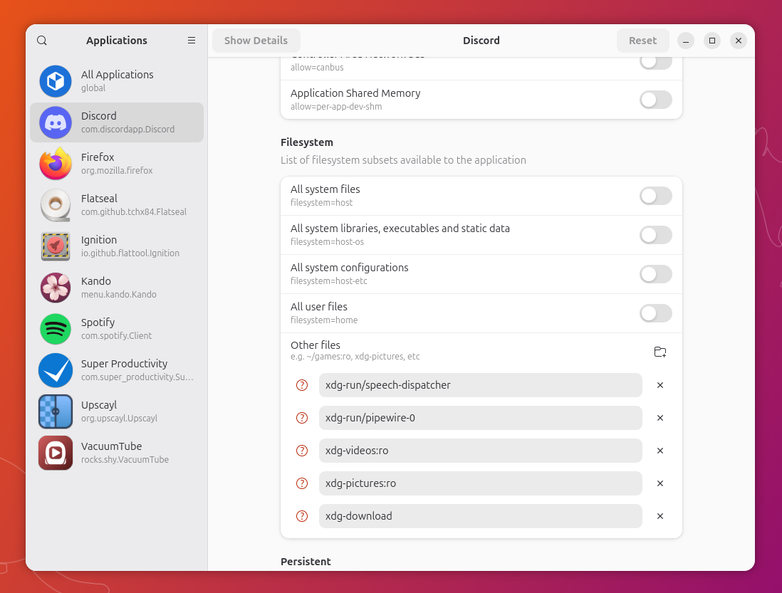Enable All system configurations switch

coord(655,274)
